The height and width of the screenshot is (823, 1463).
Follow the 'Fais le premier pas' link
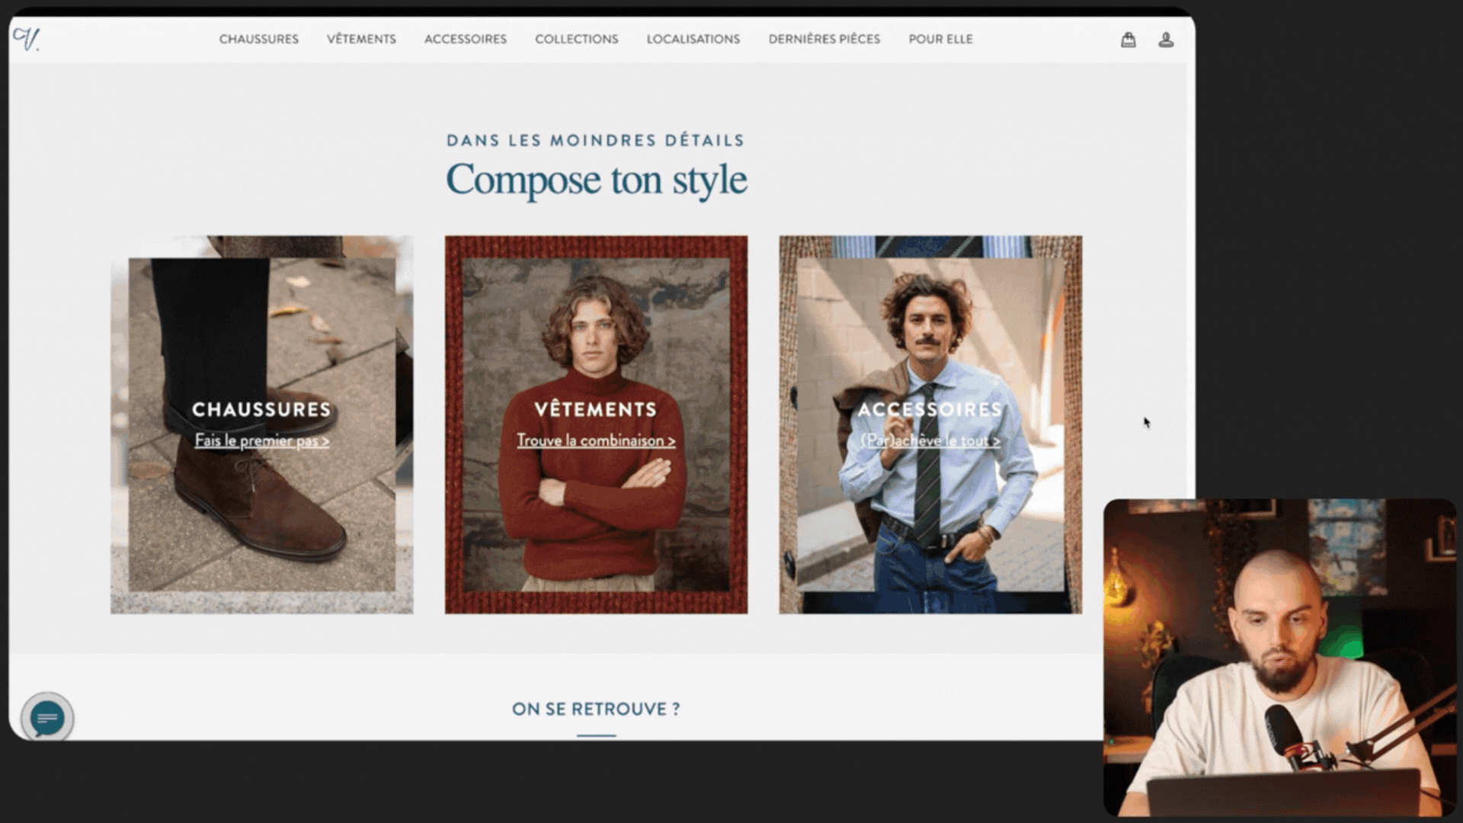(x=261, y=440)
